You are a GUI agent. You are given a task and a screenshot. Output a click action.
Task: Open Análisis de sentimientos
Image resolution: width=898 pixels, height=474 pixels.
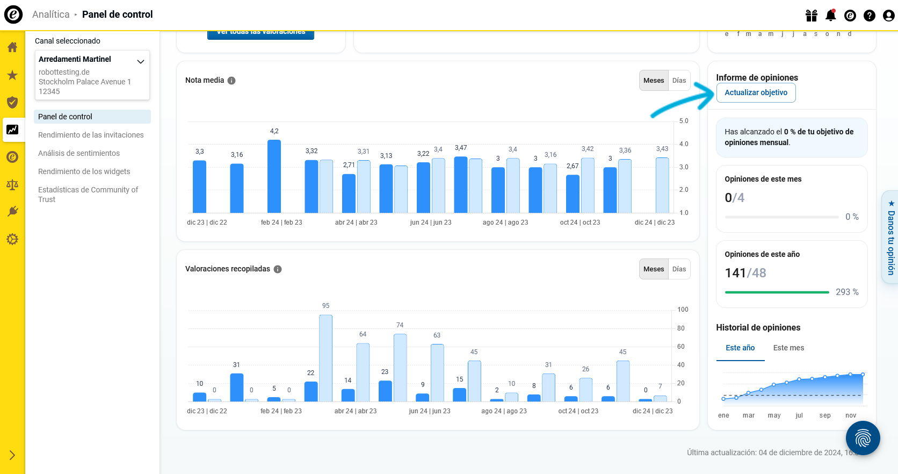coord(79,153)
